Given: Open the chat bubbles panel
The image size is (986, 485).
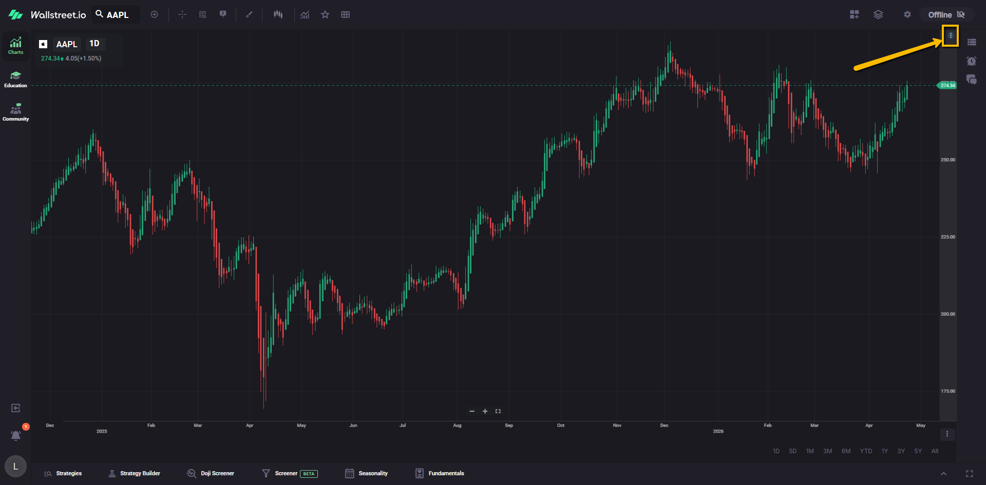Looking at the screenshot, I should pos(971,80).
